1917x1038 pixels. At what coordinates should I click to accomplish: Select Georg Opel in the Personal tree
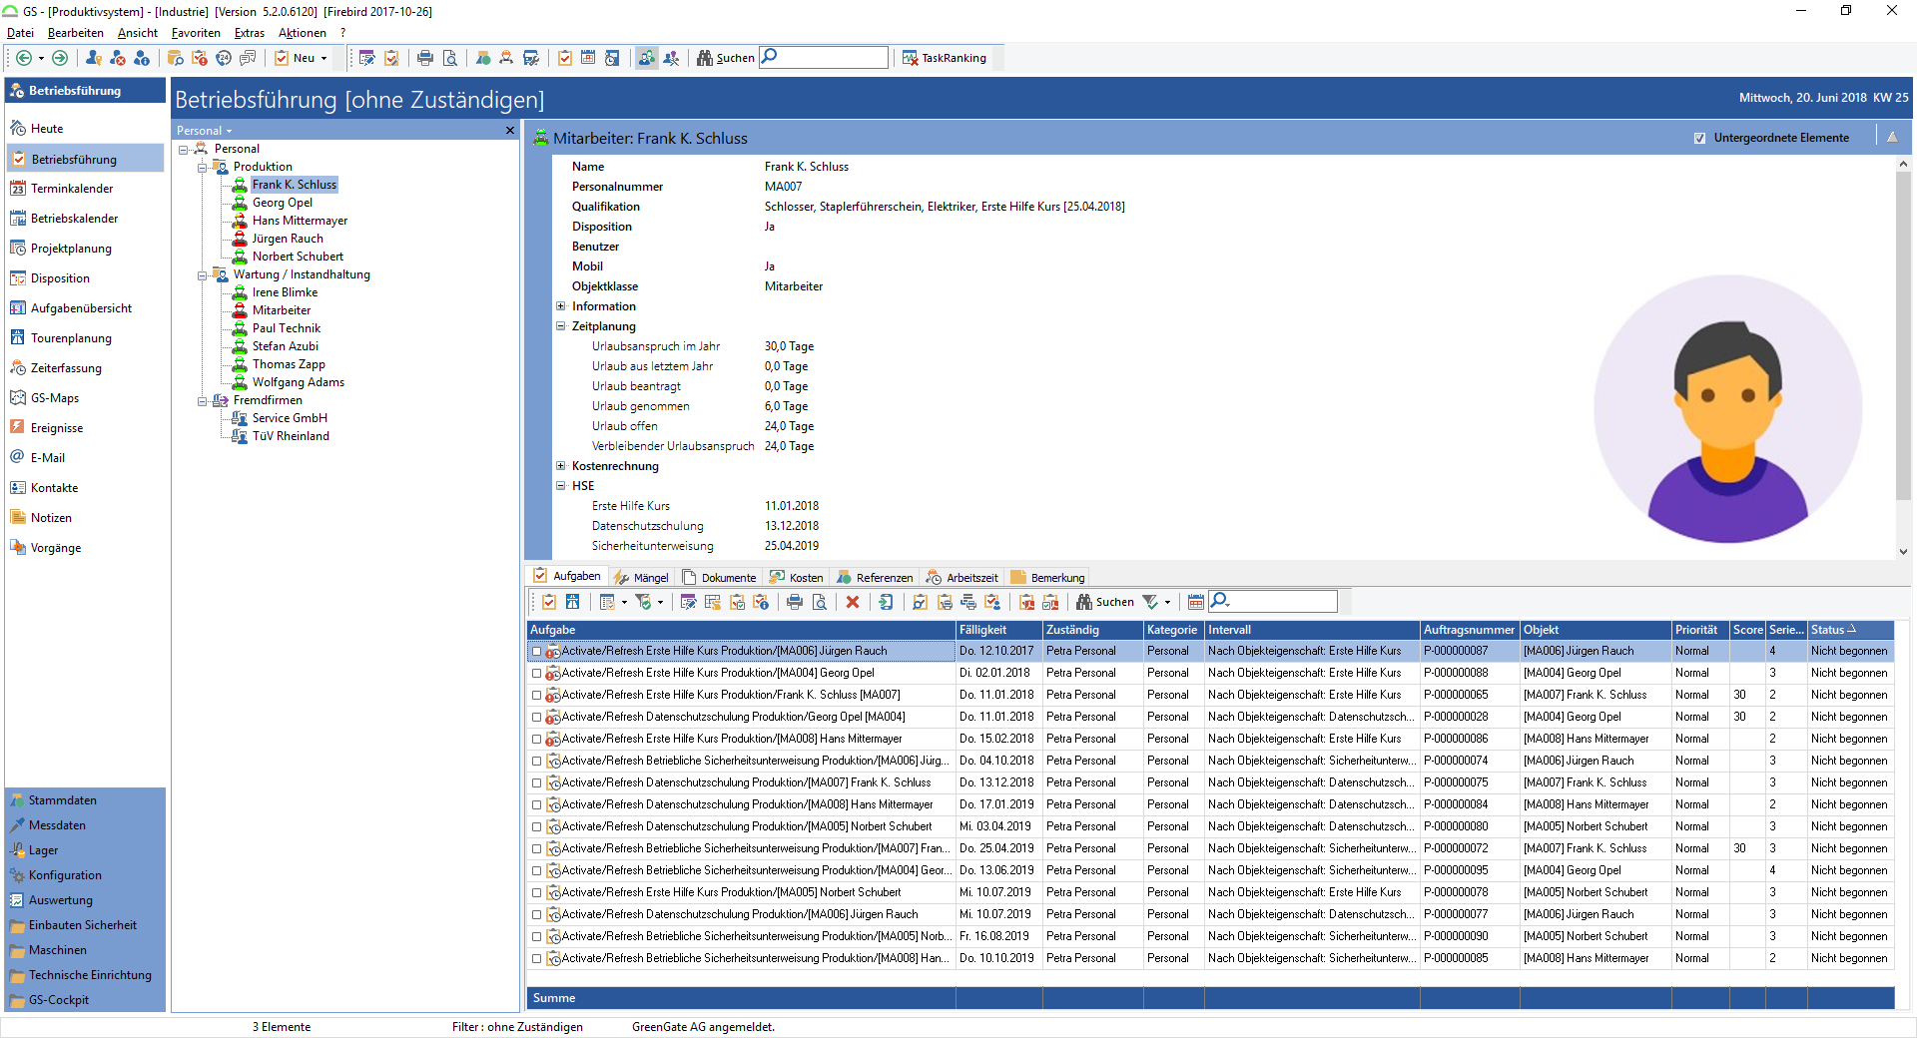point(282,203)
